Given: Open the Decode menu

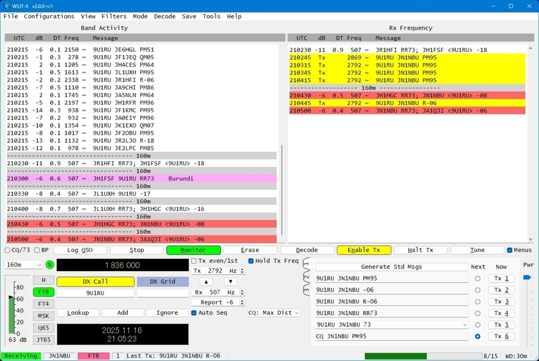Looking at the screenshot, I should 165,16.
